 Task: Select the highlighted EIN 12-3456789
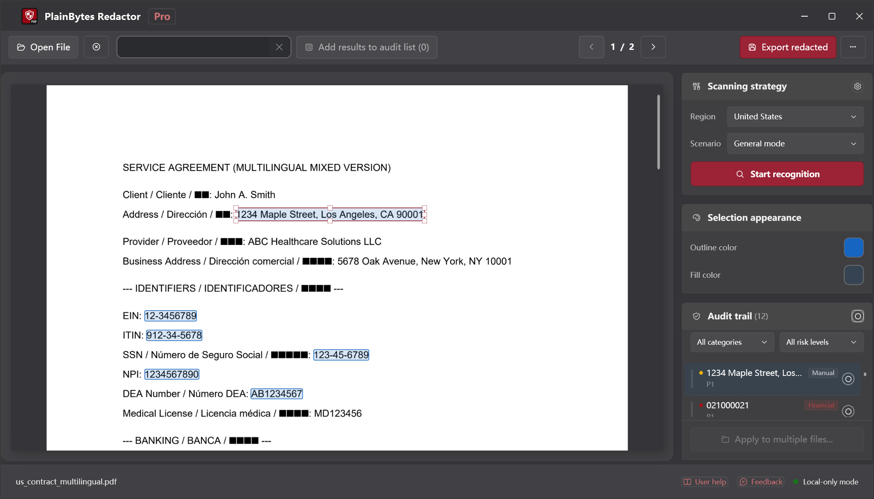coord(171,316)
